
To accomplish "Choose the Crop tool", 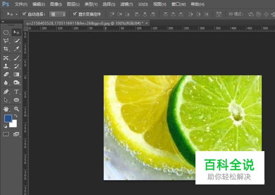I will [x=6, y=49].
